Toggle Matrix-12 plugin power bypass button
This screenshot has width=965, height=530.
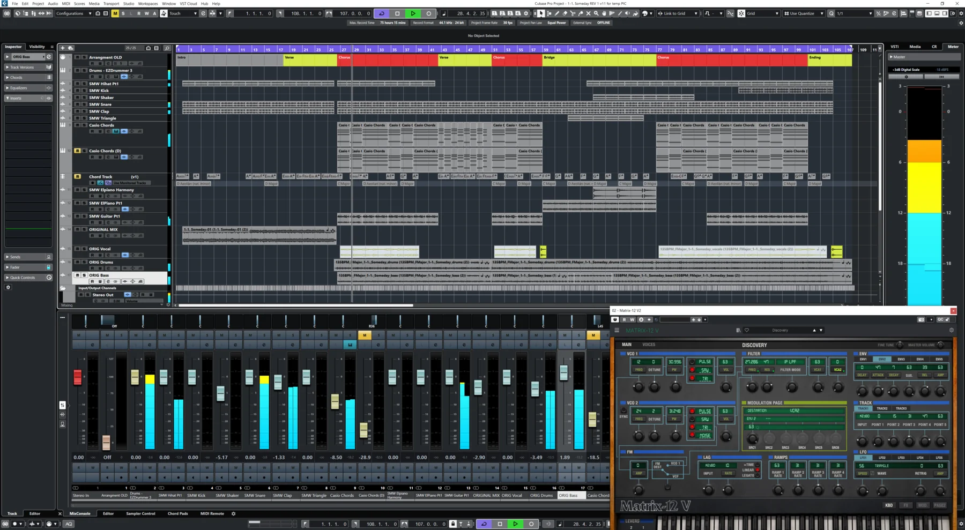coord(615,319)
